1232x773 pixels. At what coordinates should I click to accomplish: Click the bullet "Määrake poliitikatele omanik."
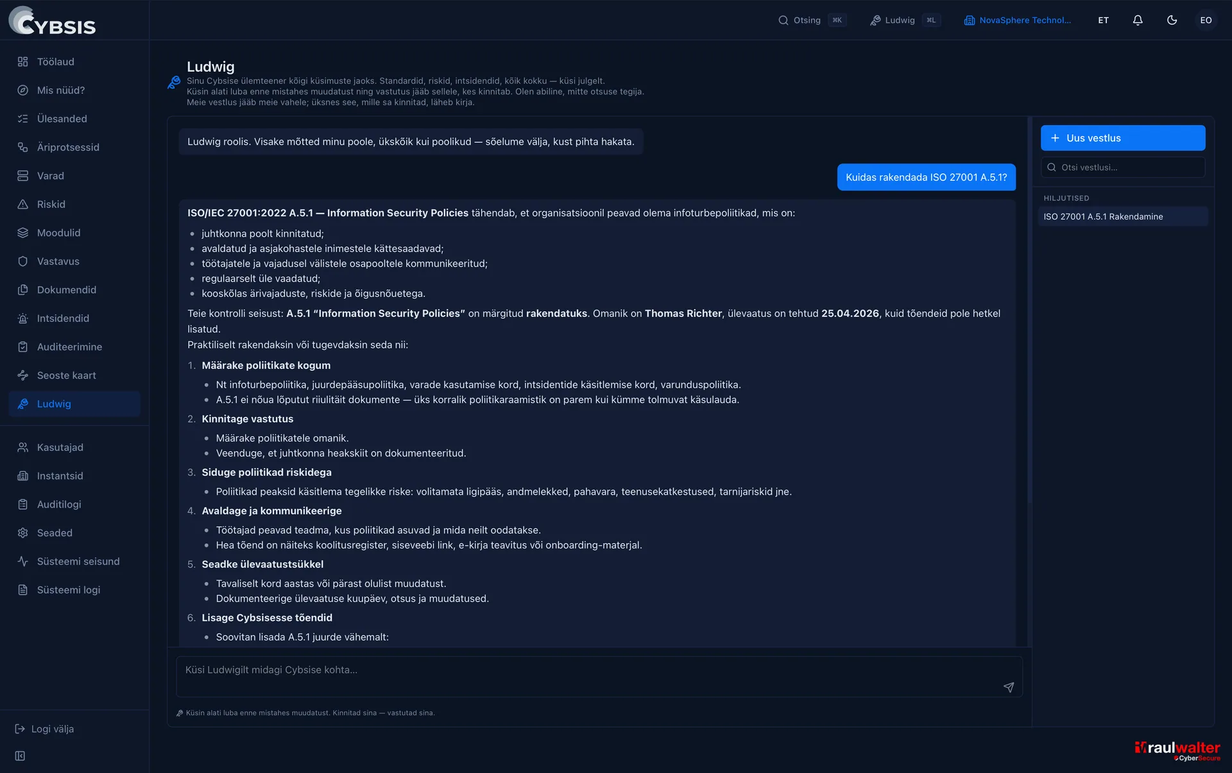[x=282, y=438]
